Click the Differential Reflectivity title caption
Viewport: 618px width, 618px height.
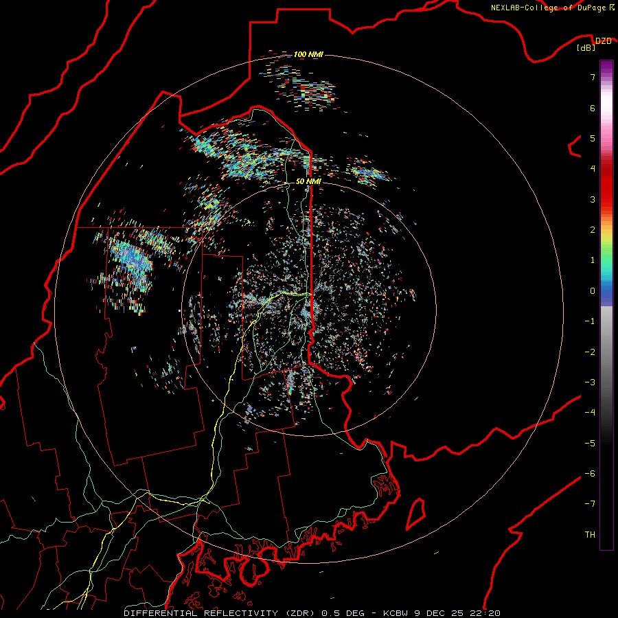coord(219,613)
